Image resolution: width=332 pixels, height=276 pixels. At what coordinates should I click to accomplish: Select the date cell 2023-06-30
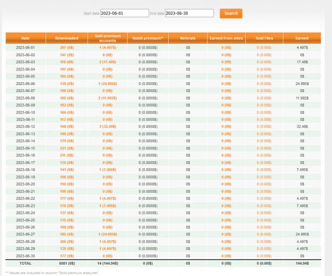coord(25,256)
